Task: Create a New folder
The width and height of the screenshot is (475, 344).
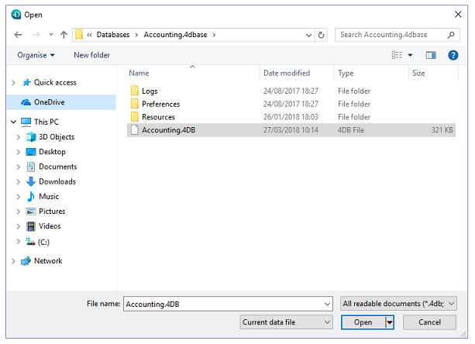Action: (91, 55)
